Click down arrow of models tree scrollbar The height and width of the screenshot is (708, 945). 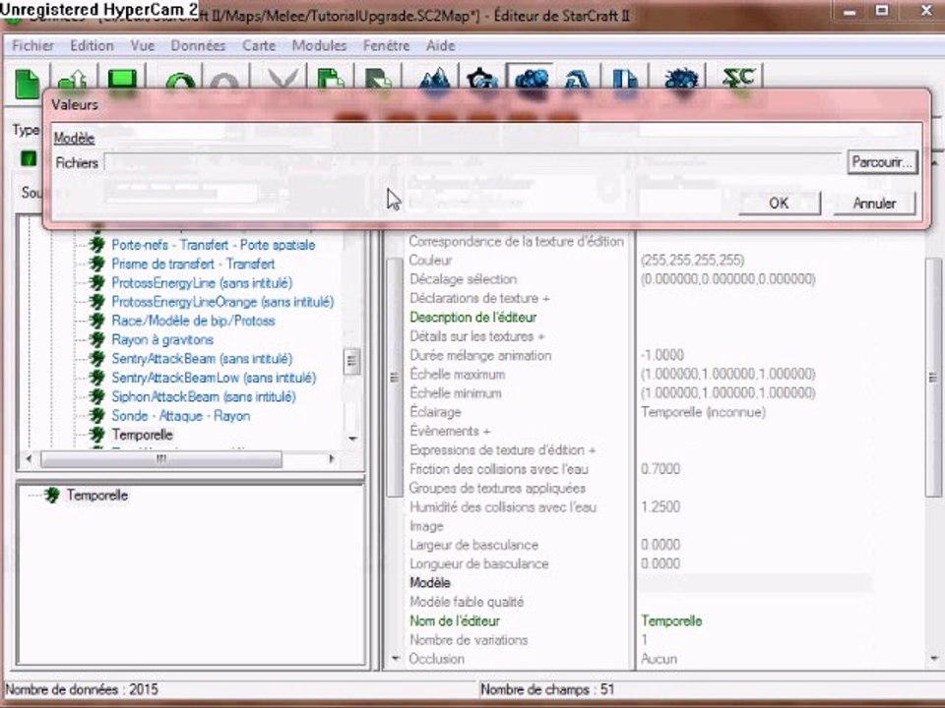(352, 439)
